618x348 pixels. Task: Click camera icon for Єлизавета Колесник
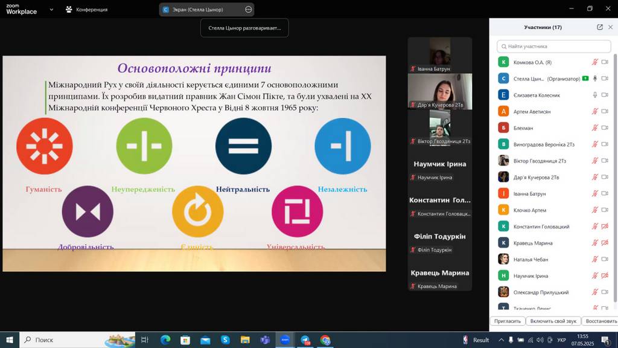click(x=605, y=95)
